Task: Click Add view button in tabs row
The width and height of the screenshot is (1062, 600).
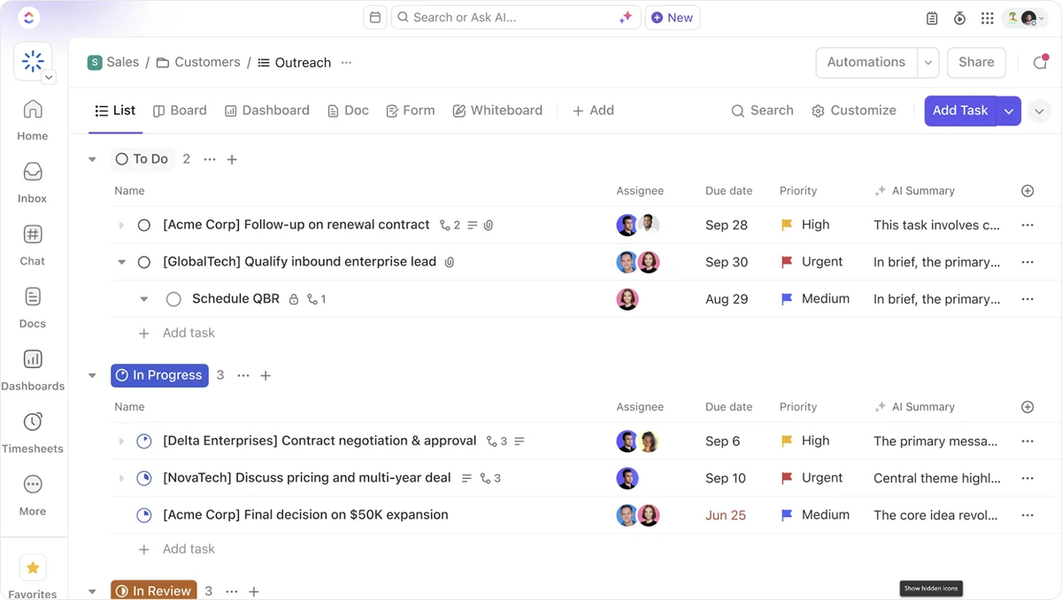Action: (x=593, y=111)
